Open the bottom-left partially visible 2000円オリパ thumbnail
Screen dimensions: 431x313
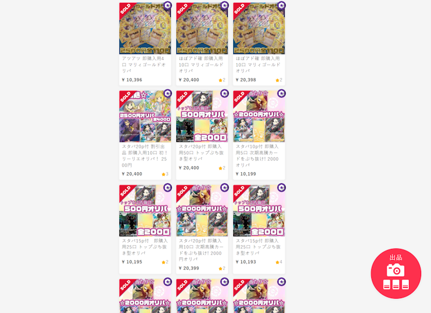pos(145,296)
